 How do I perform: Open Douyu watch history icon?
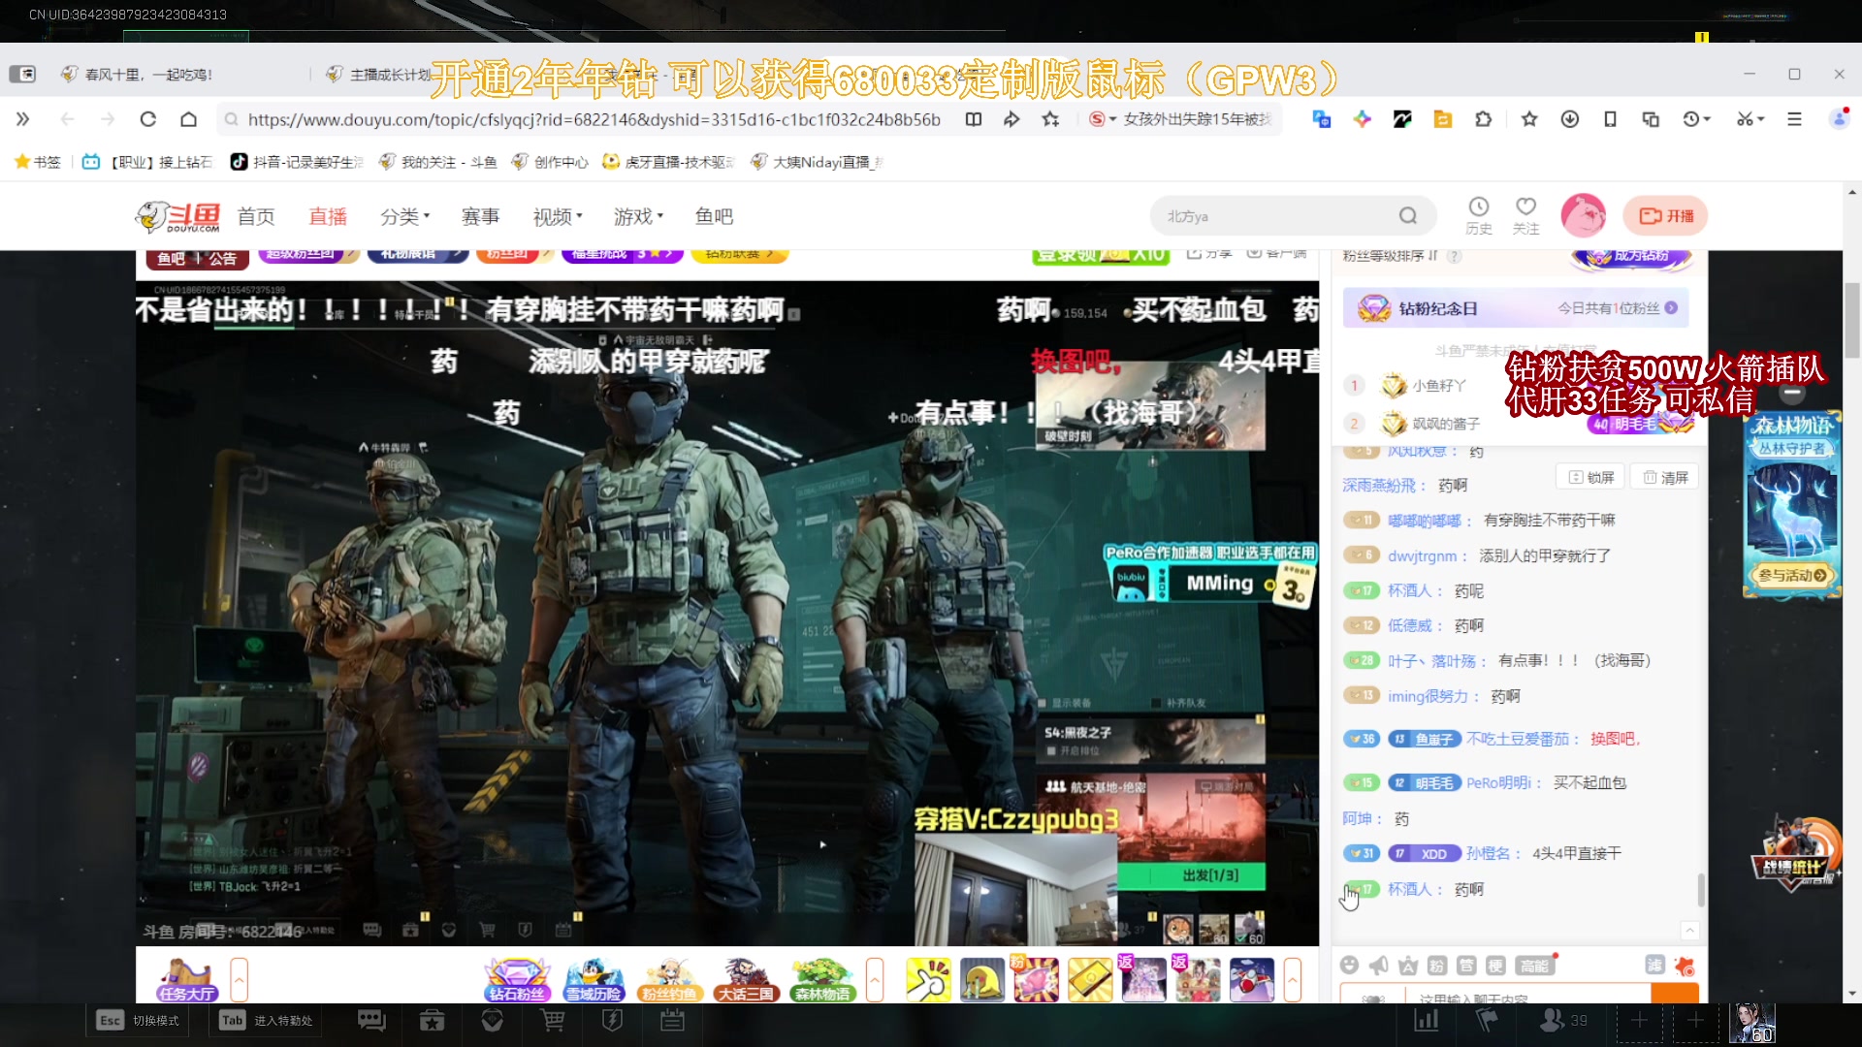point(1478,215)
